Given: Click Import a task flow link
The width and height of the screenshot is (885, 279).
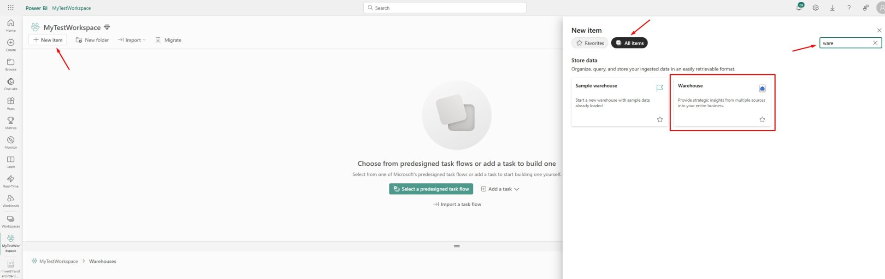Looking at the screenshot, I should pyautogui.click(x=457, y=204).
